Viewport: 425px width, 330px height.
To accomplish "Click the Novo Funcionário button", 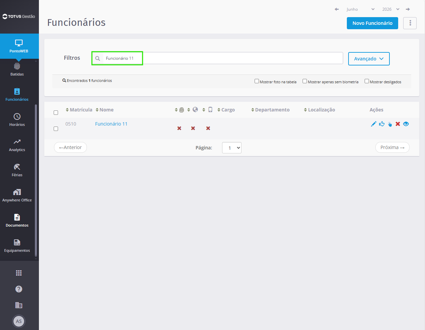I will (372, 23).
